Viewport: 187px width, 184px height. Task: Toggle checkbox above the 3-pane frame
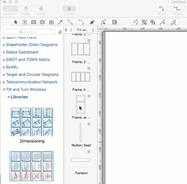coord(89,41)
